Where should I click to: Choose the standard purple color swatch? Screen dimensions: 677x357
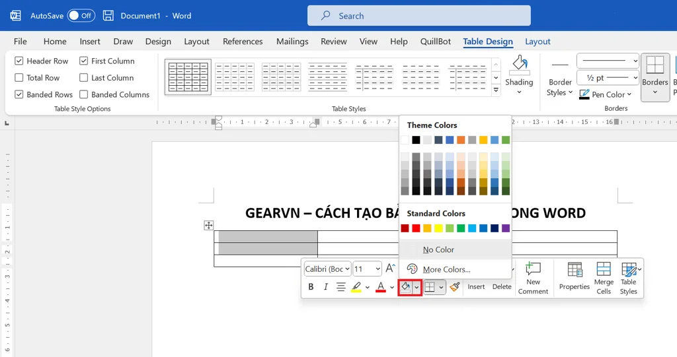point(506,228)
